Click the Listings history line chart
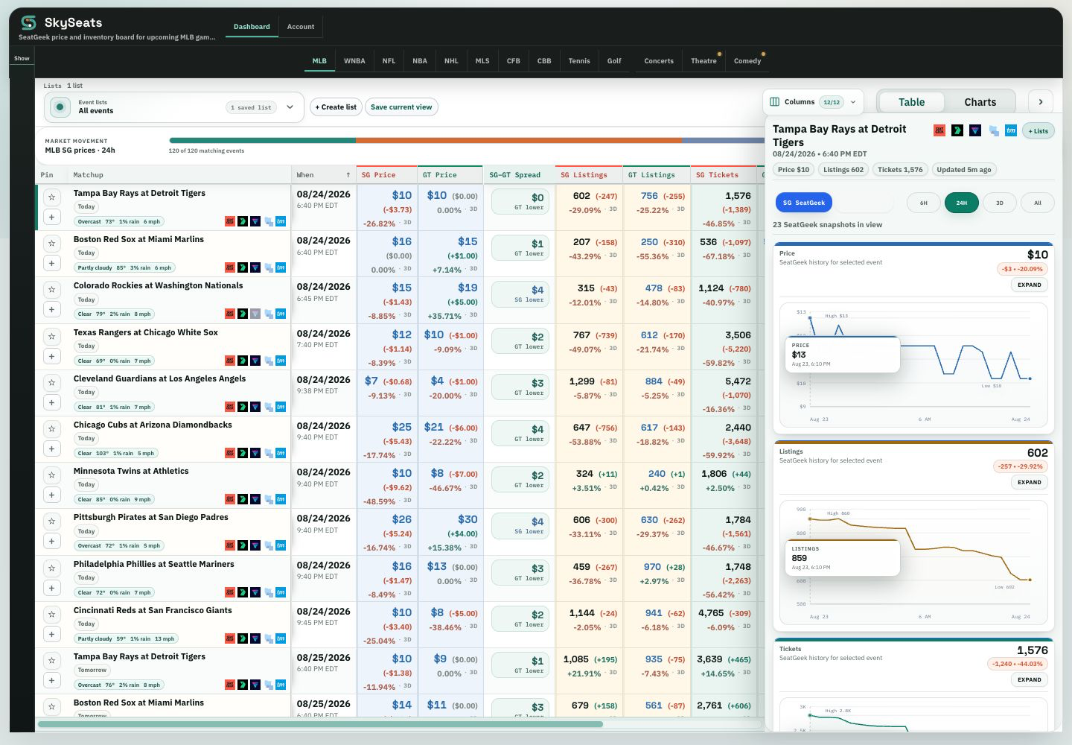Screen dimensions: 1072x745 click(x=913, y=562)
